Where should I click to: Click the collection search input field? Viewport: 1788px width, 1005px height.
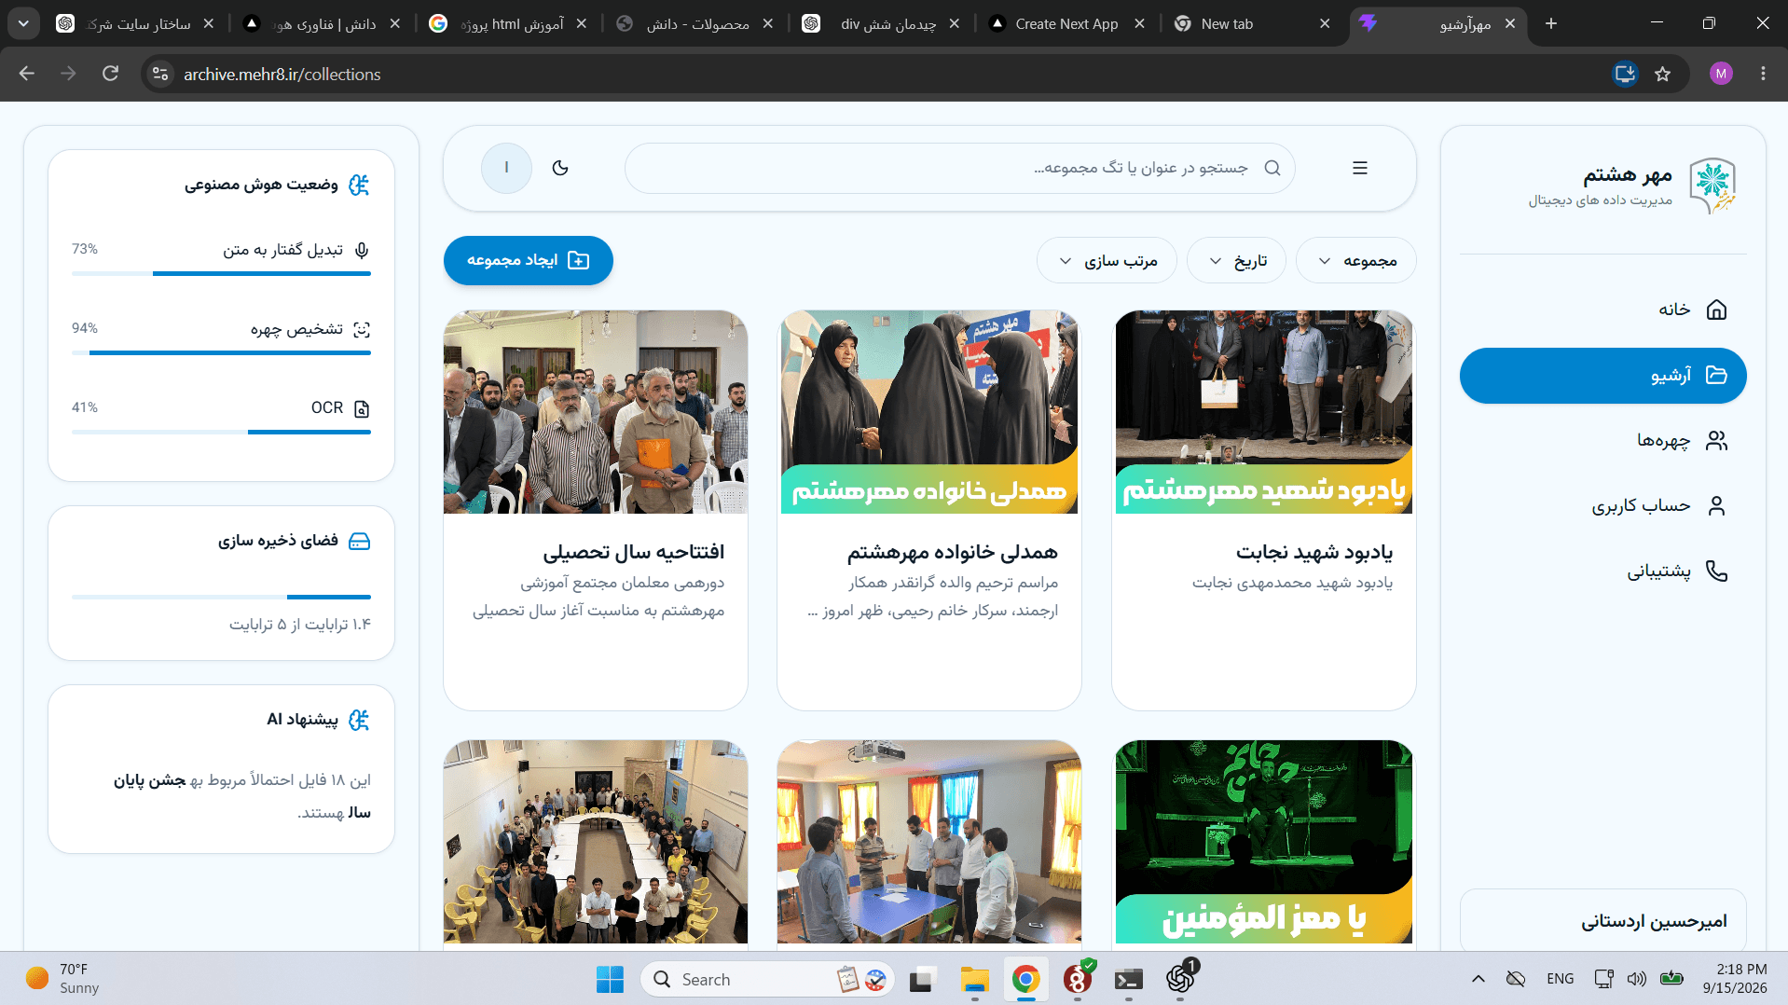point(959,168)
